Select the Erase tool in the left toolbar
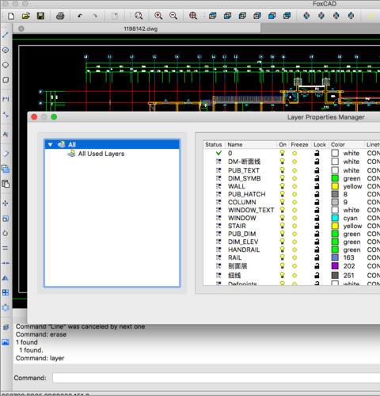Viewport: 380px width, 396px height. click(6, 154)
